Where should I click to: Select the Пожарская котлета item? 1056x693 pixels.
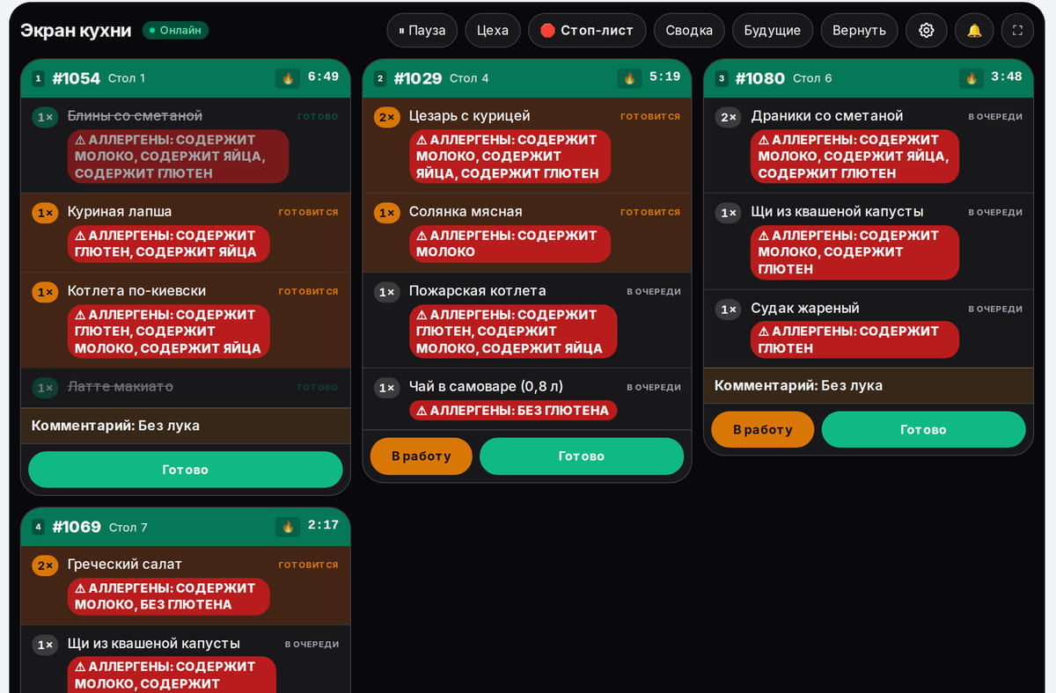(527, 320)
